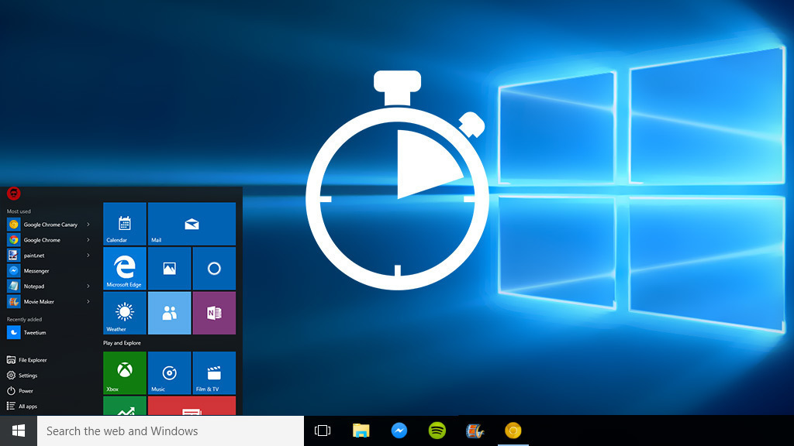The image size is (794, 446).
Task: Launch Spotify from the taskbar
Action: tap(437, 430)
